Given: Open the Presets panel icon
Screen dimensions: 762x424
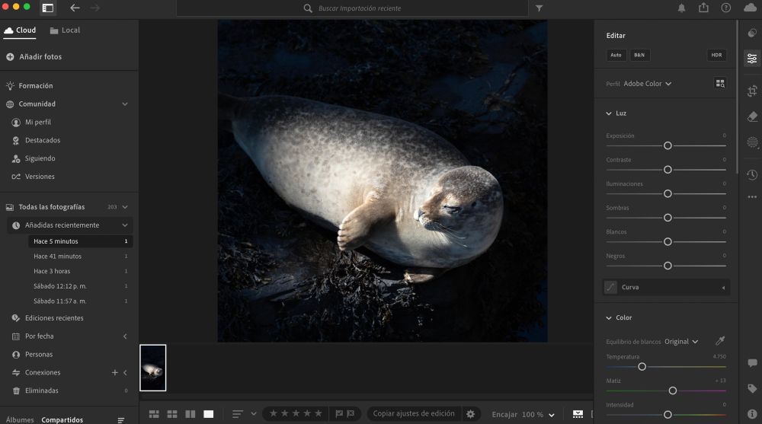Looking at the screenshot, I should pyautogui.click(x=752, y=33).
